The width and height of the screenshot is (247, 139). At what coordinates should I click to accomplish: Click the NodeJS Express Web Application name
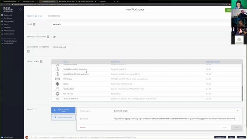click(75, 69)
